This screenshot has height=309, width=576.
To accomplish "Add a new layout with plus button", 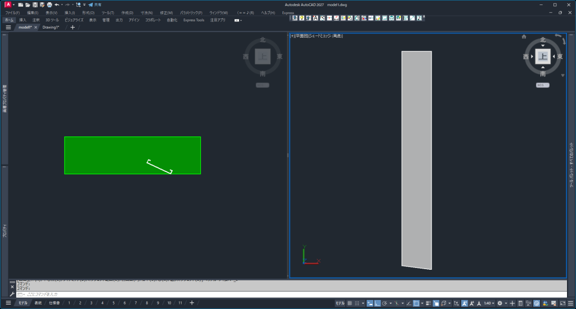I will point(192,303).
